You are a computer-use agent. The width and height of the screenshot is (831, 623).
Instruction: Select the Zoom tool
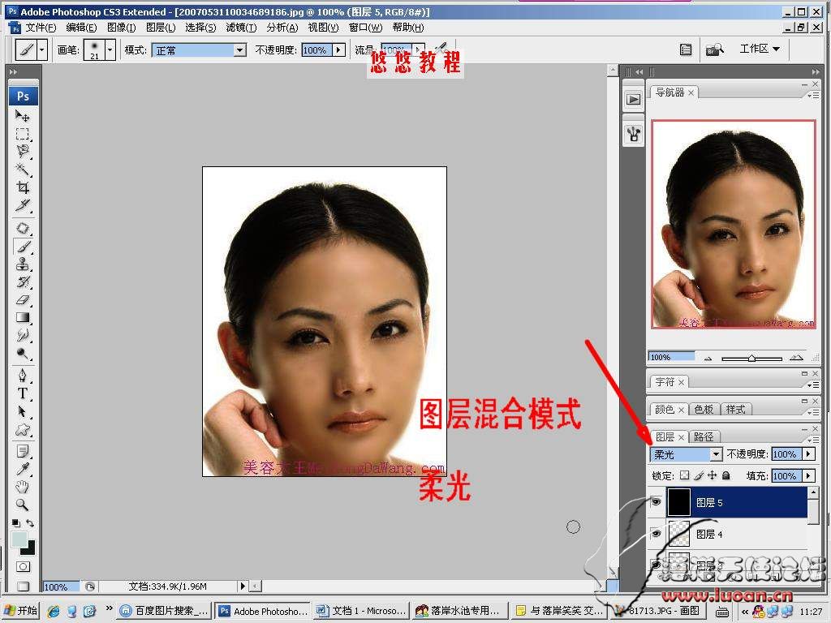pyautogui.click(x=22, y=505)
